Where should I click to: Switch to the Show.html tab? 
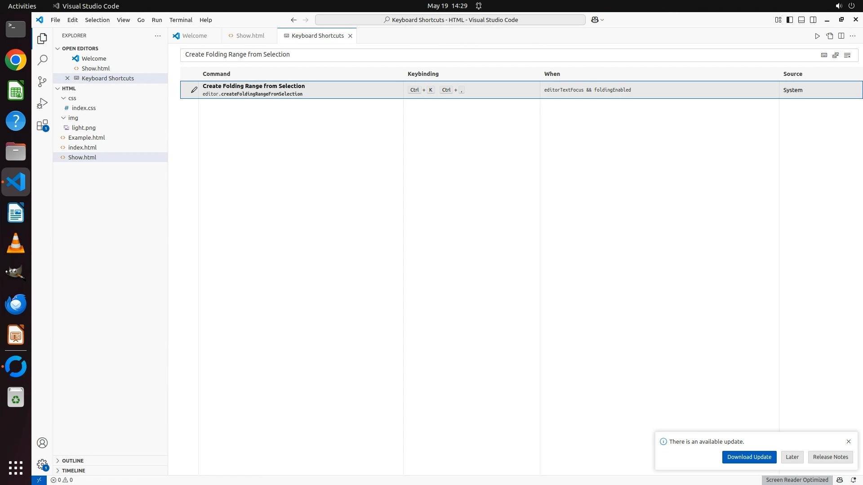tap(250, 36)
